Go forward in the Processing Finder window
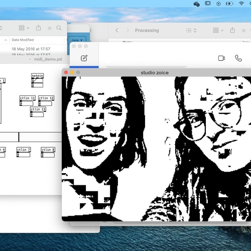Image resolution: width=251 pixels, height=251 pixels. (128, 30)
